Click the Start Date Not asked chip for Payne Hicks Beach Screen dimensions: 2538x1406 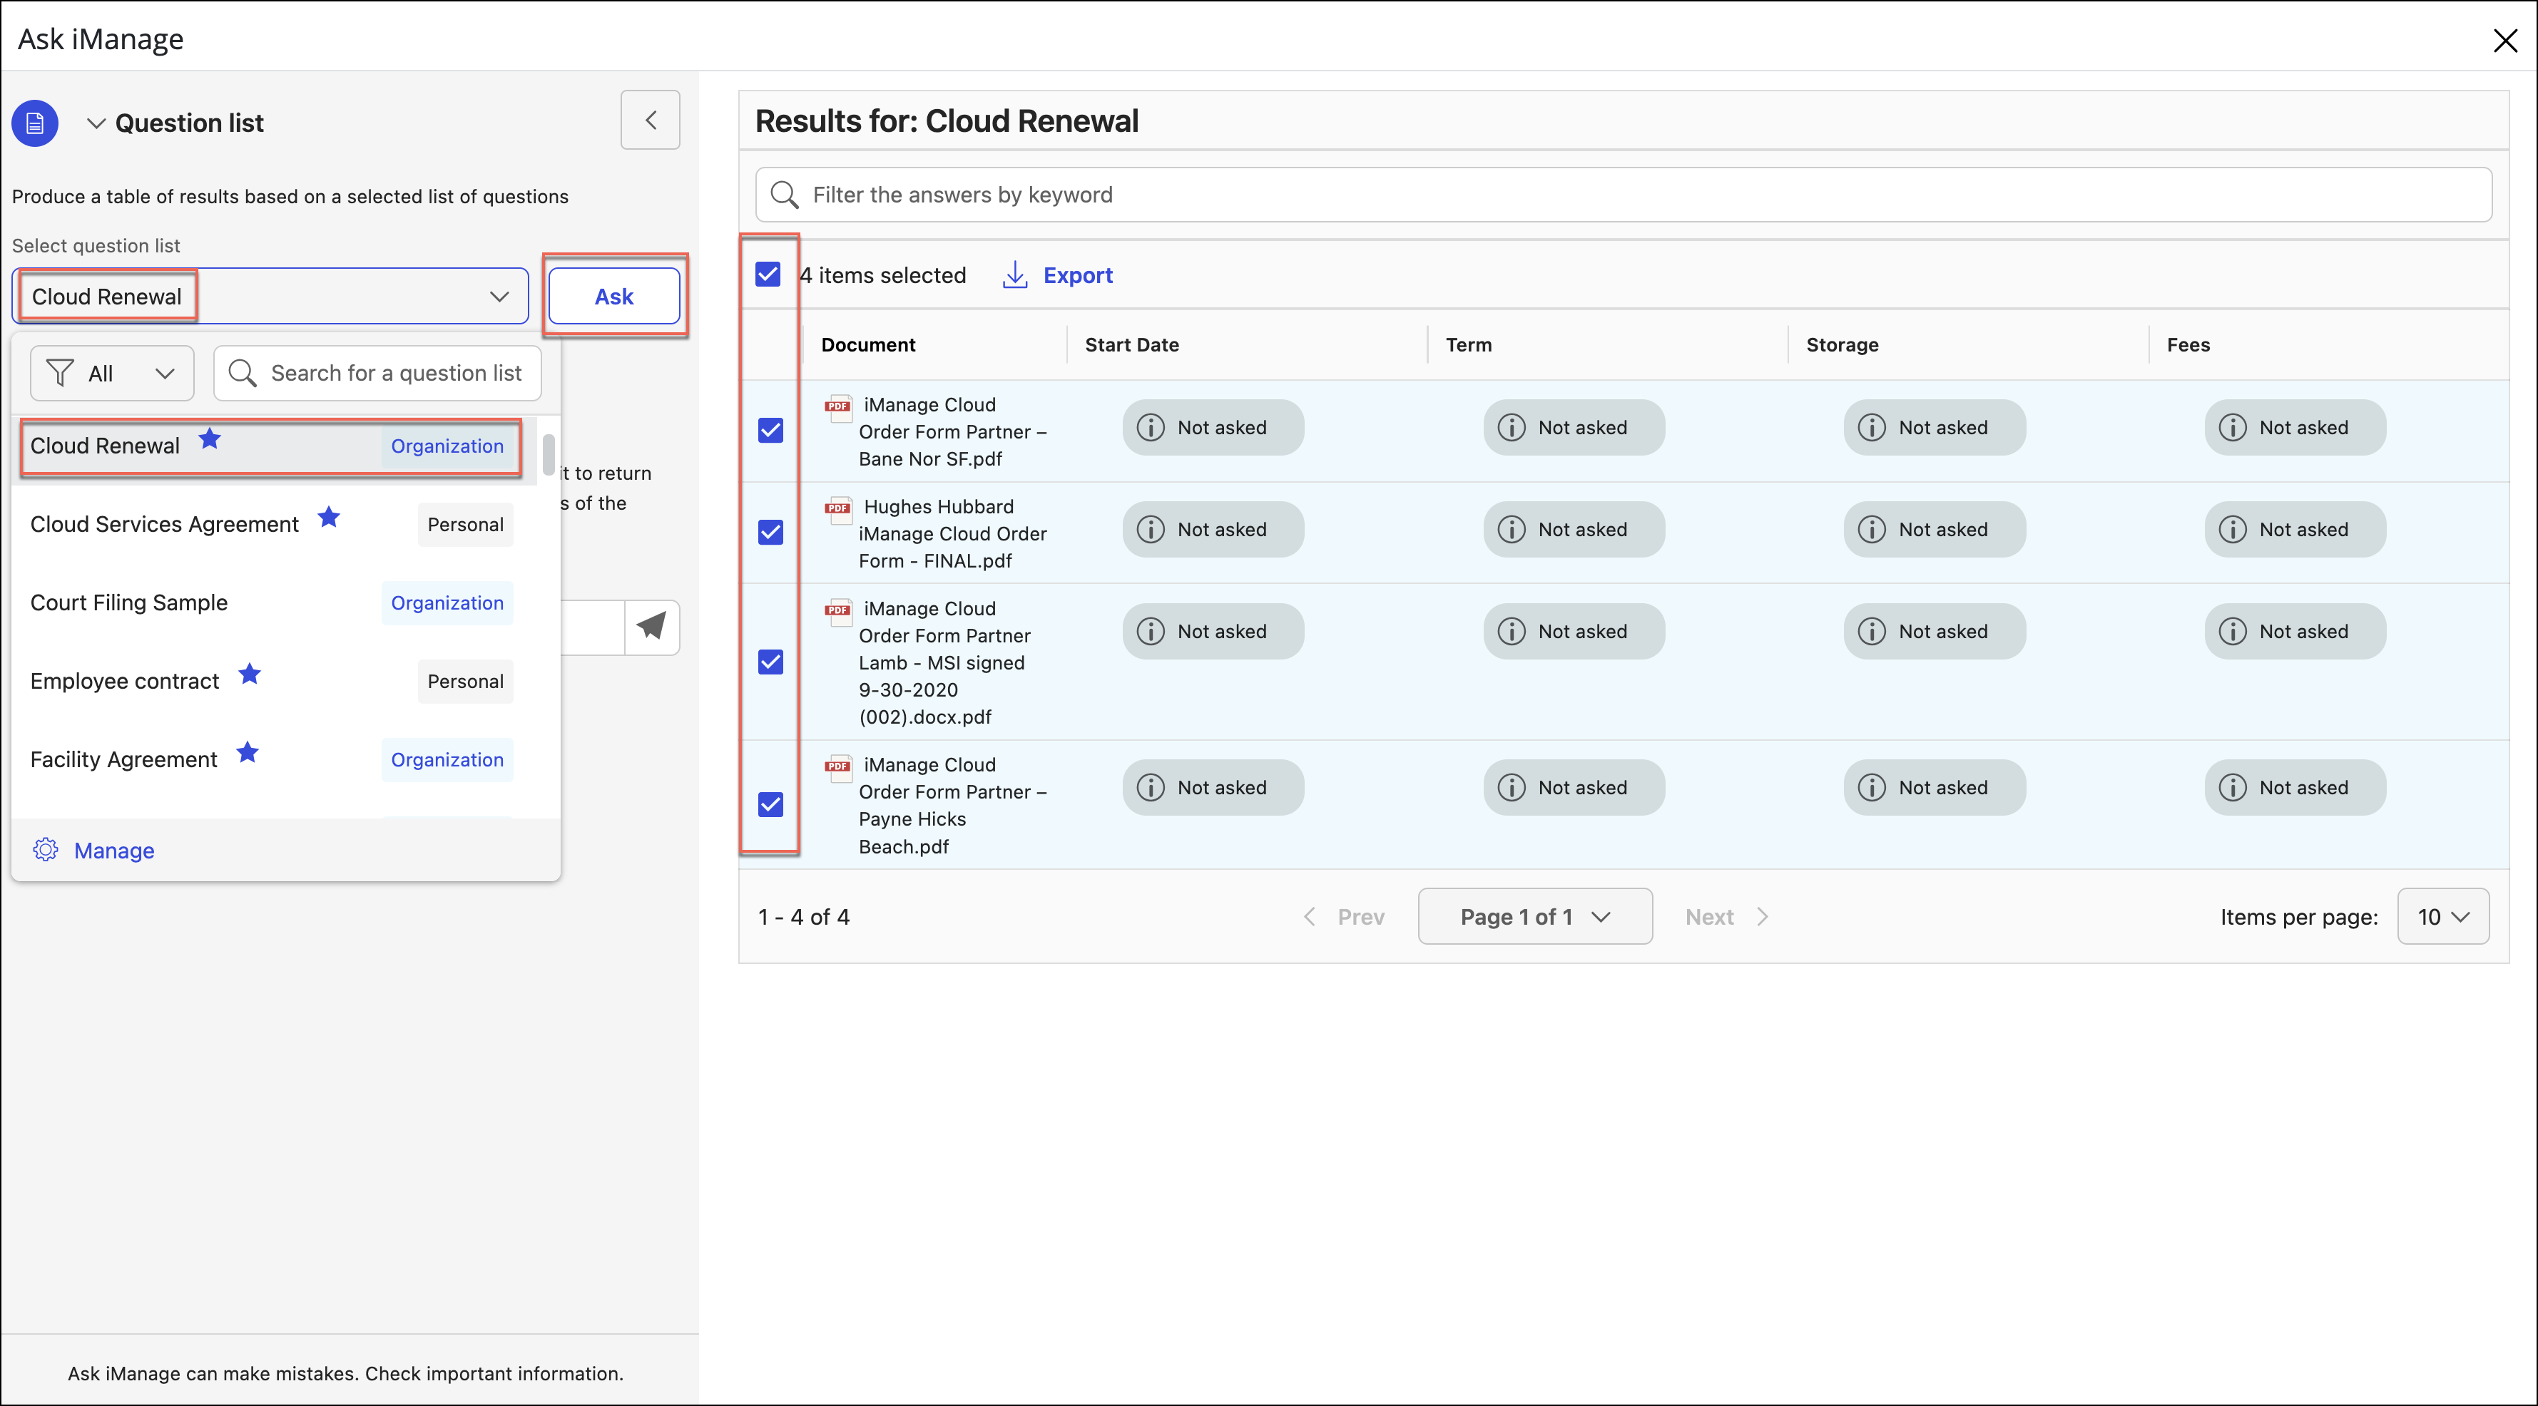pos(1213,788)
